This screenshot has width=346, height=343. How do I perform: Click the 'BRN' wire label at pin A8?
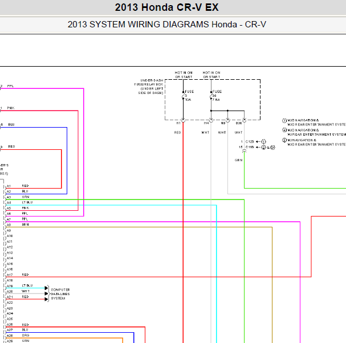tap(26, 224)
